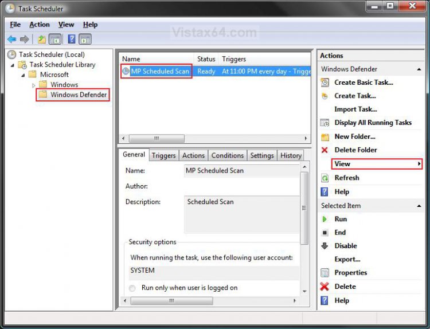
Task: Expand the Windows folder tree node
Action: 33,85
